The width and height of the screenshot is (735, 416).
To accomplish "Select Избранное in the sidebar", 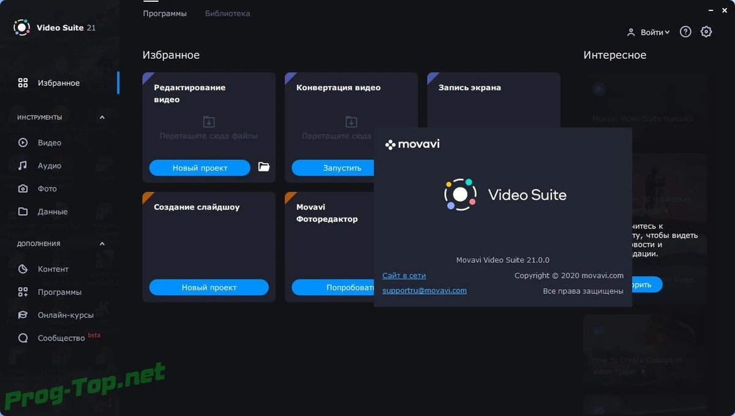I will 59,83.
